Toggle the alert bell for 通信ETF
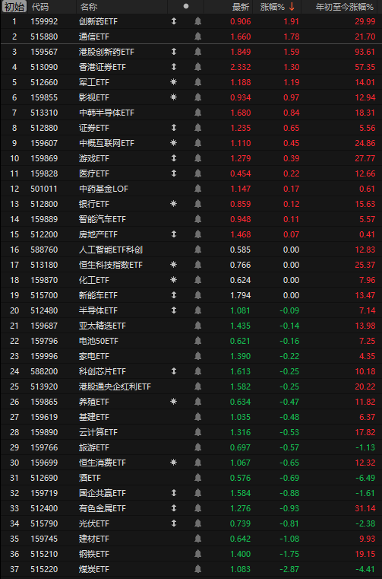The image size is (382, 579). pos(197,37)
